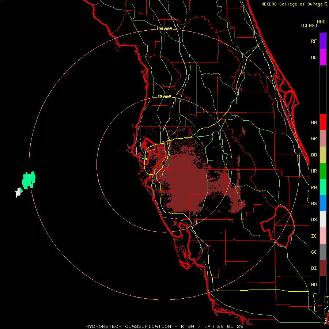Click the GC legend label
329x329 pixels.
tap(314, 252)
